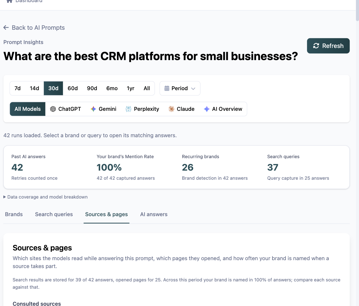
Task: Click the page vertical scrollbar thumb
Action: click(x=357, y=10)
